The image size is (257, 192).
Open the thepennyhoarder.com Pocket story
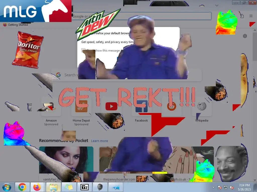coord(126,164)
